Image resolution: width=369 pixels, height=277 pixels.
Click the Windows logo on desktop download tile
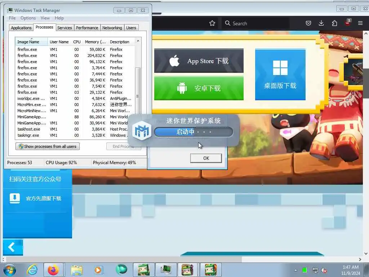point(280,67)
